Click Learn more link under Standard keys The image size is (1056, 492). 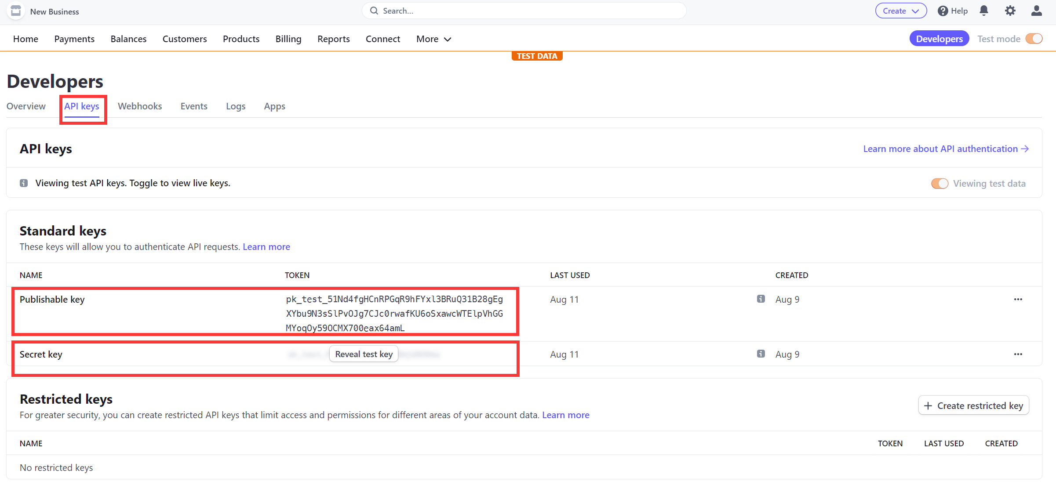coord(267,246)
